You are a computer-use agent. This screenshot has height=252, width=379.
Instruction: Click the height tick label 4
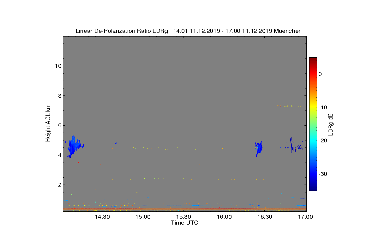pos(59,155)
